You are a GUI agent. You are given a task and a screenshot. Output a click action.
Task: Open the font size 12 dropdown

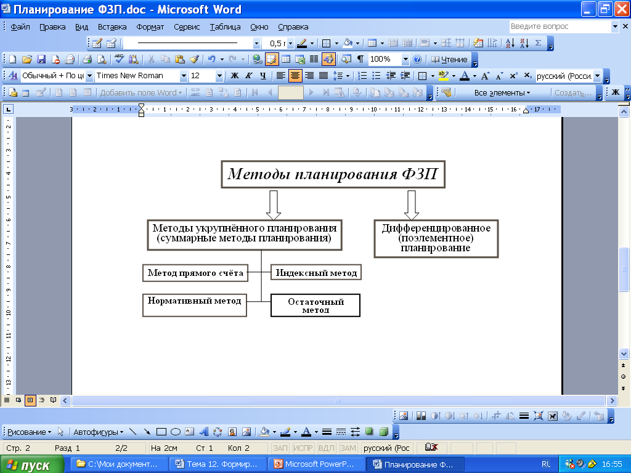219,76
